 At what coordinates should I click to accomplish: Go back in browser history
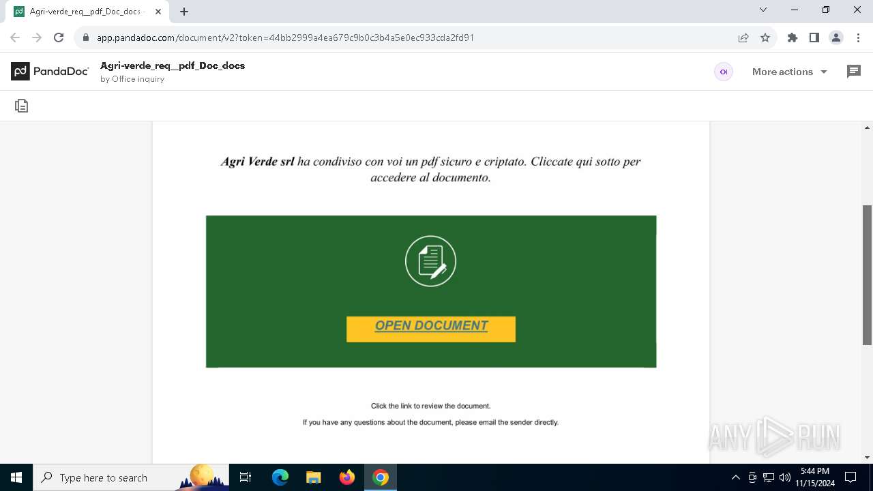click(x=15, y=38)
